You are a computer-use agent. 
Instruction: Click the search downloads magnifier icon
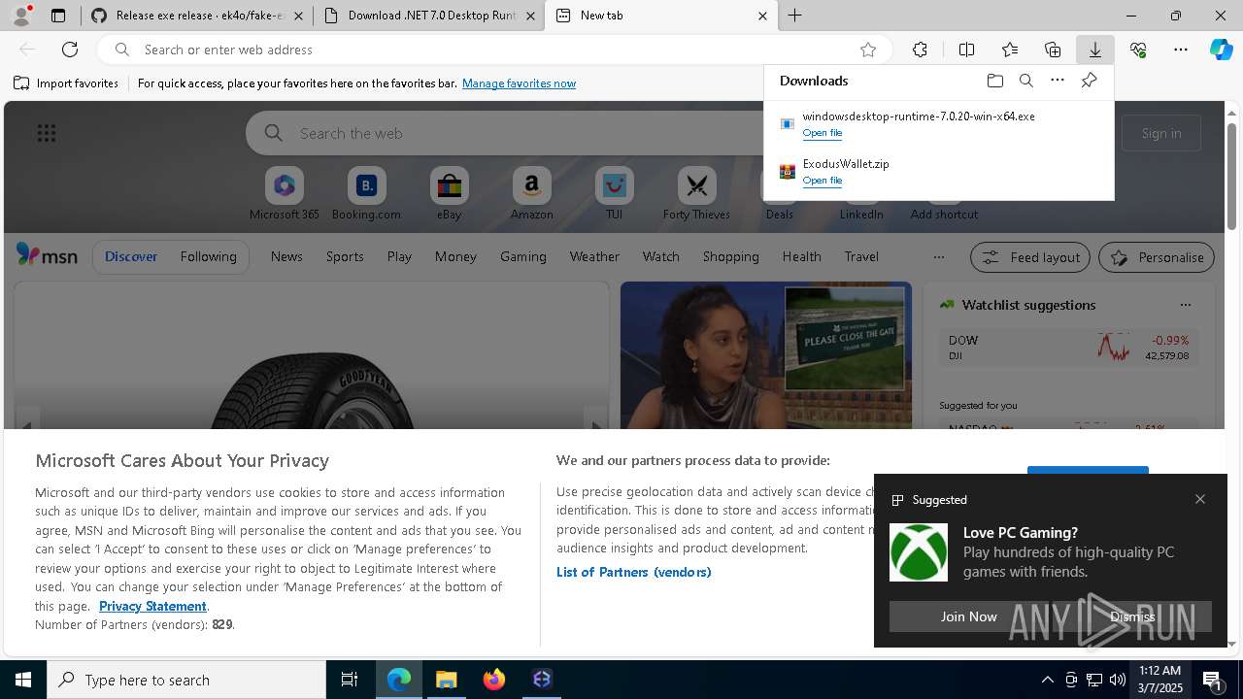tap(1025, 81)
